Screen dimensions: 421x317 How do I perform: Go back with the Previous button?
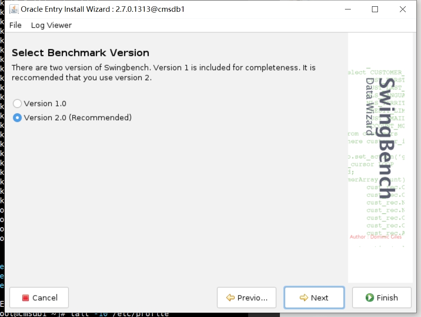[247, 298]
